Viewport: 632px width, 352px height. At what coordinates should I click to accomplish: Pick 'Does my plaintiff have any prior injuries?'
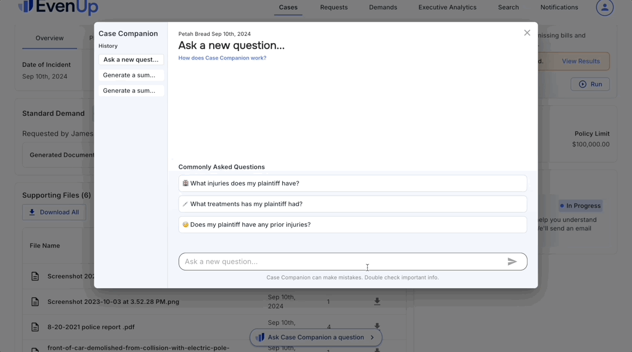(352, 225)
